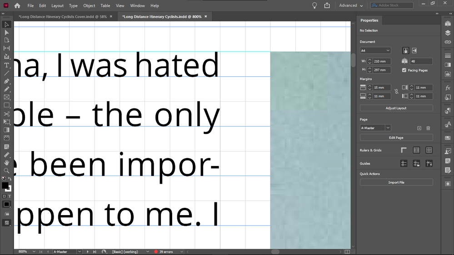Toggle Show Document Grid button
Viewport: 454px width, 255px height.
[429, 150]
